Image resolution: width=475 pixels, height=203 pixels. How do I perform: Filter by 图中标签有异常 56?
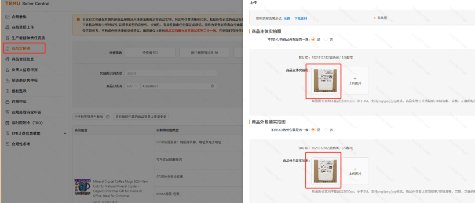[205, 53]
